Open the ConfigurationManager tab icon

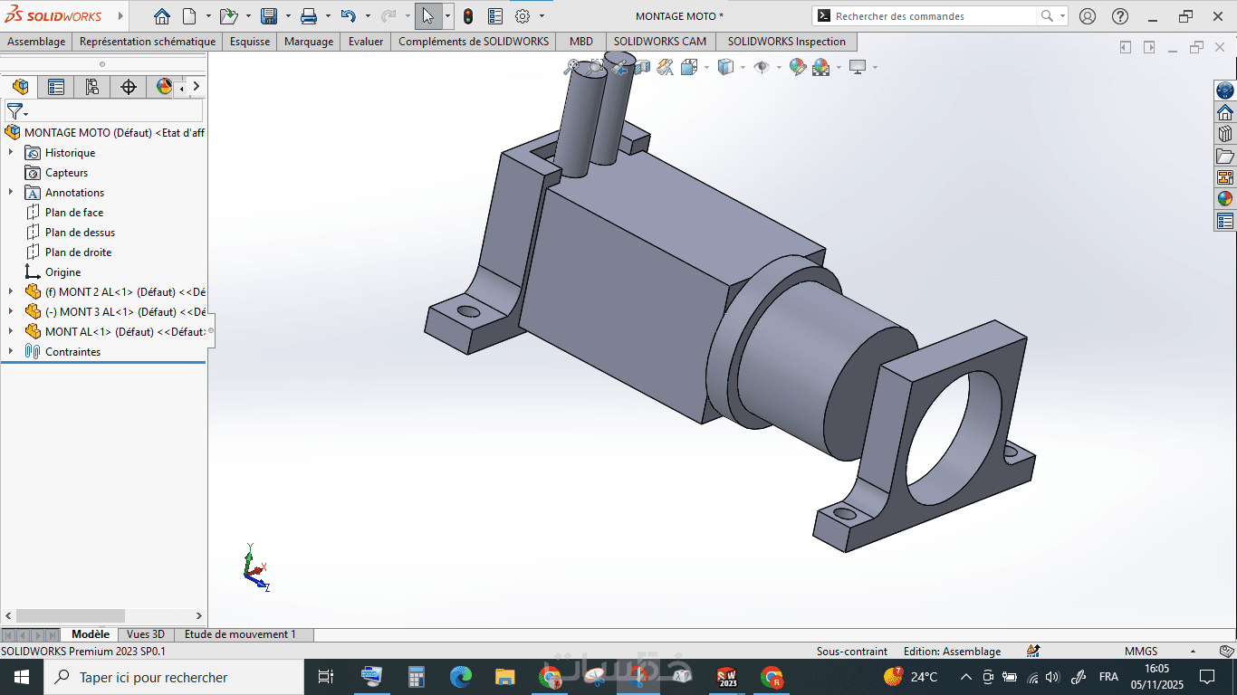[x=91, y=87]
